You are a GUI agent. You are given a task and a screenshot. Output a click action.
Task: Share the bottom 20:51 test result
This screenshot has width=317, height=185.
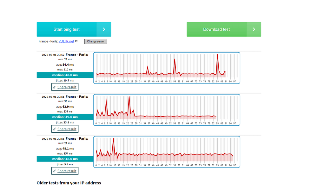pyautogui.click(x=65, y=171)
